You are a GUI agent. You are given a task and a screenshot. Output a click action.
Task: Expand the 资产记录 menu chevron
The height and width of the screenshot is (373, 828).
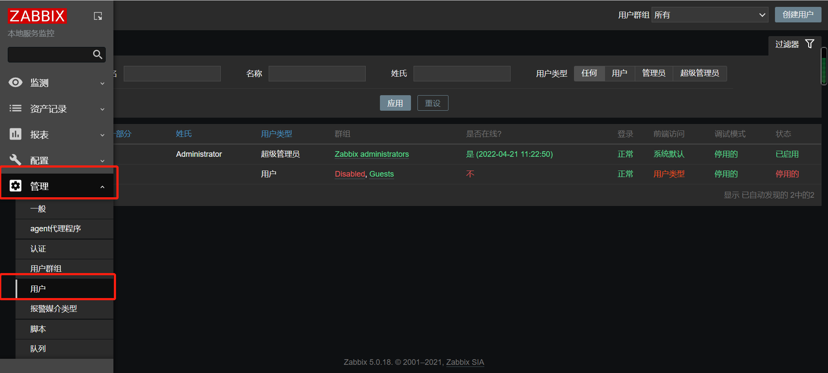[x=102, y=109]
